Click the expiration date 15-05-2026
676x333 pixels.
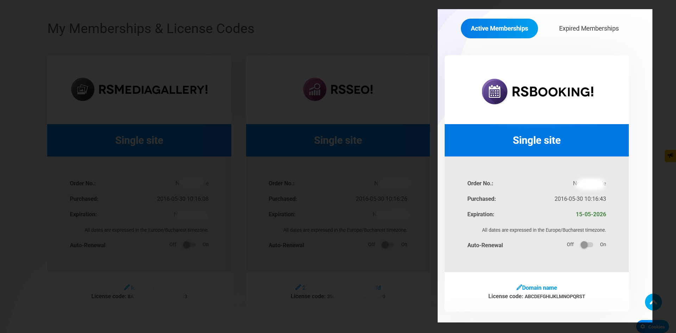(x=591, y=214)
